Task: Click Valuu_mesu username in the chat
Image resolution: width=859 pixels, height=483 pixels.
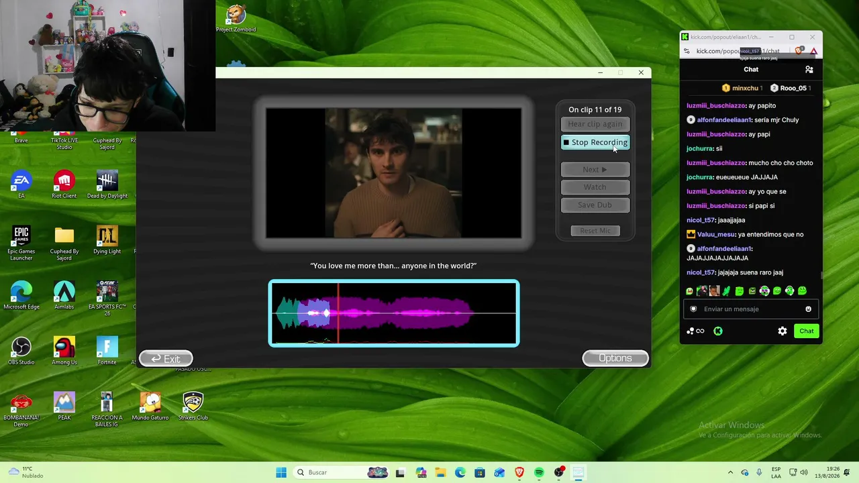Action: 715,234
